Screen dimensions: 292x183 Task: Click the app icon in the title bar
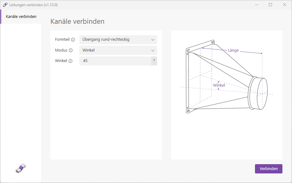click(x=5, y=5)
